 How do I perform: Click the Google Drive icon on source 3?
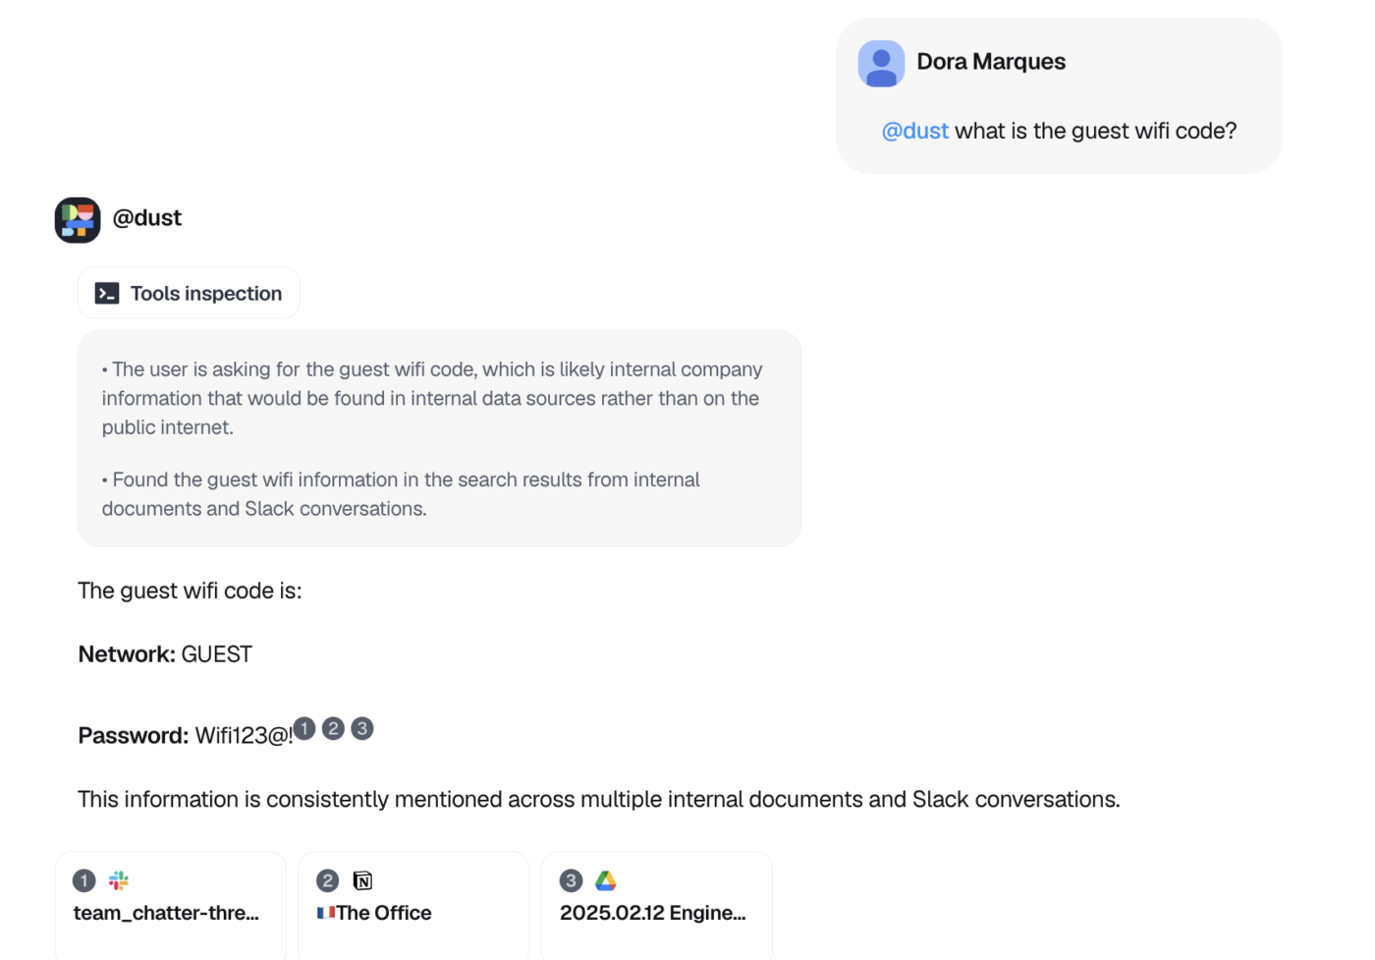coord(606,880)
